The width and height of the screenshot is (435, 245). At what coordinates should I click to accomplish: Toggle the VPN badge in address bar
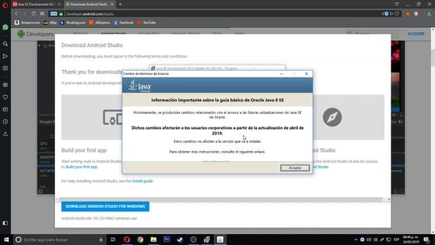[54, 14]
